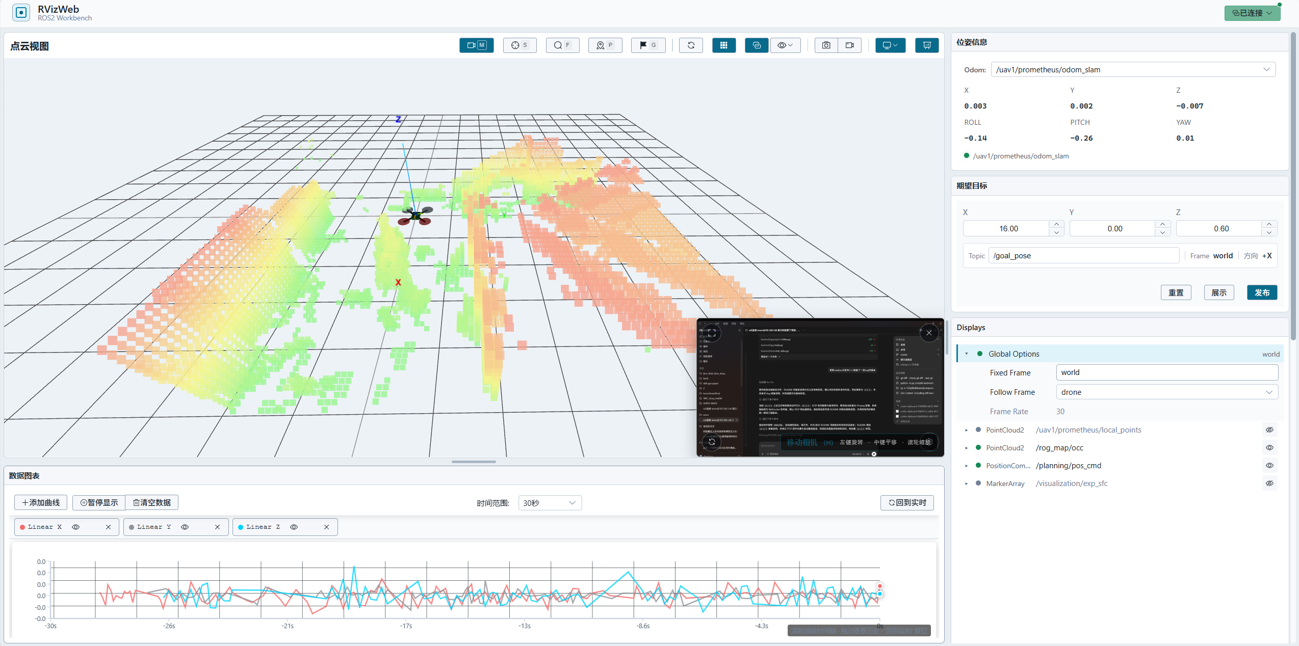This screenshot has height=646, width=1299.
Task: Select the magnifier F focus tool
Action: [562, 45]
